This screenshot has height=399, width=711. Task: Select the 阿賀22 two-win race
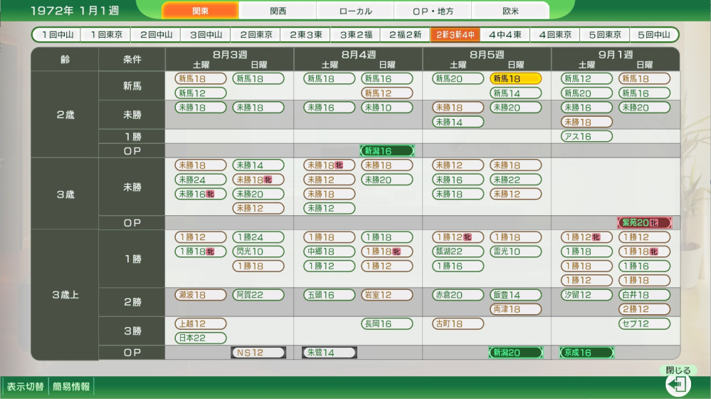[x=258, y=294]
